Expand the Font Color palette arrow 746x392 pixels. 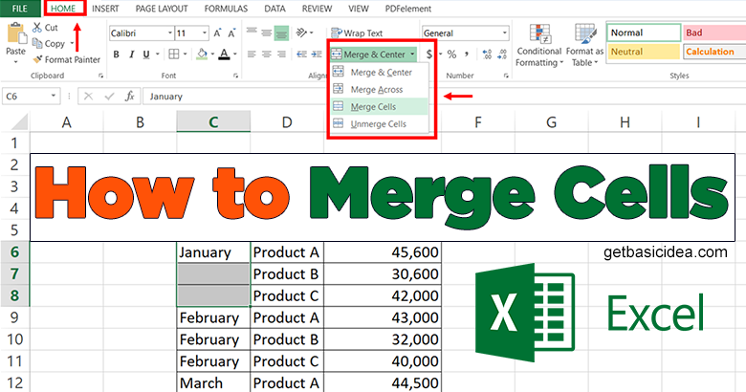[234, 54]
